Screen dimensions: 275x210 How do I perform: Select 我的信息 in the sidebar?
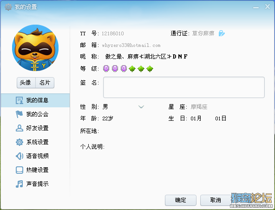[x=35, y=100]
